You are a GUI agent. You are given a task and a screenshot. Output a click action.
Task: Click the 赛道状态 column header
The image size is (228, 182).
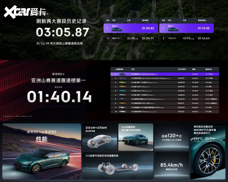pos(208,69)
